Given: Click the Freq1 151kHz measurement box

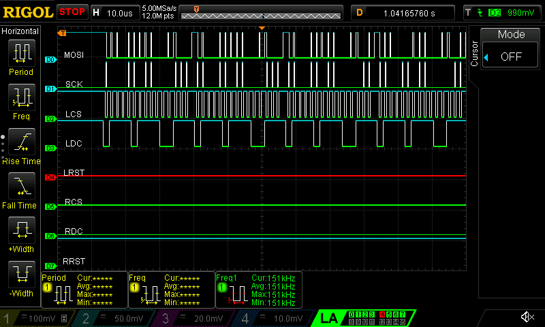Looking at the screenshot, I should (259, 290).
